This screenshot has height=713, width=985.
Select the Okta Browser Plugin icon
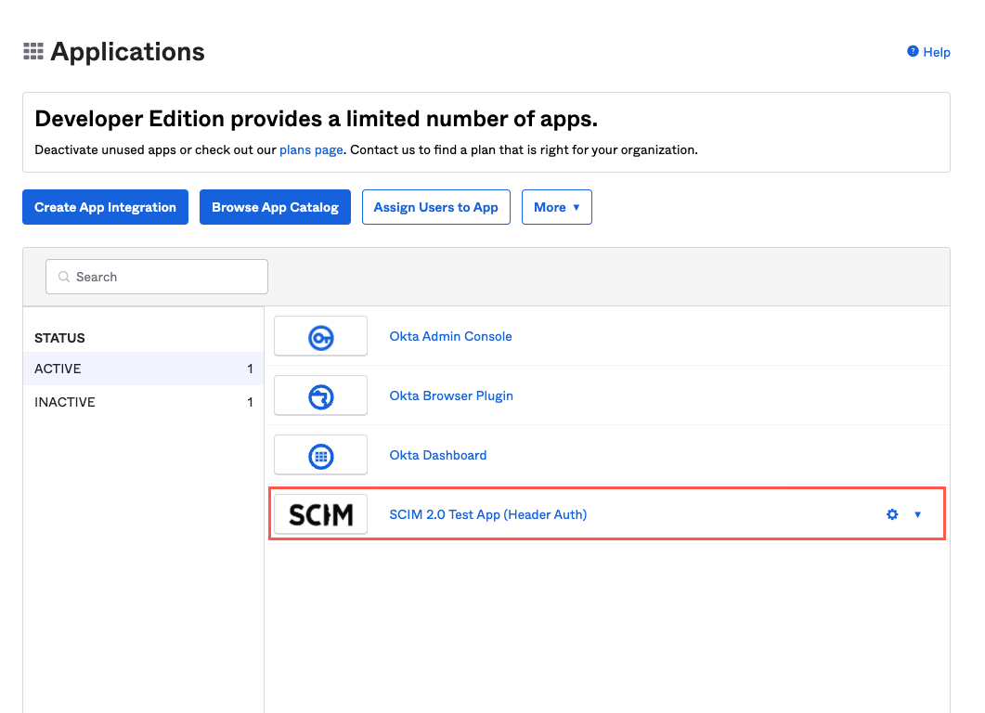[320, 395]
